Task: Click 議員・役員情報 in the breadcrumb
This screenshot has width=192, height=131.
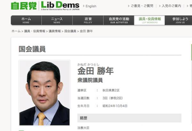Action: (35, 31)
